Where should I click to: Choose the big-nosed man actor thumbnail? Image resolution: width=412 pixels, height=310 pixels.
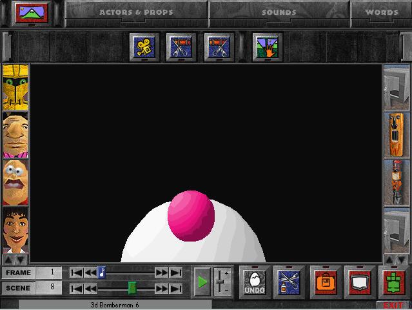click(x=15, y=135)
